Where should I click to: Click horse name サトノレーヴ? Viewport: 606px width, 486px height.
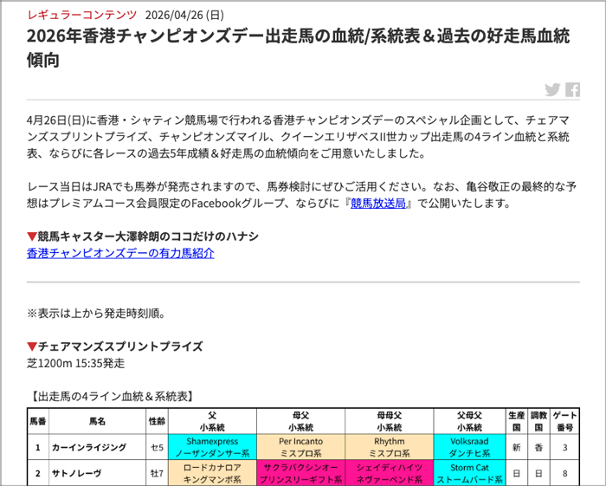(76, 473)
